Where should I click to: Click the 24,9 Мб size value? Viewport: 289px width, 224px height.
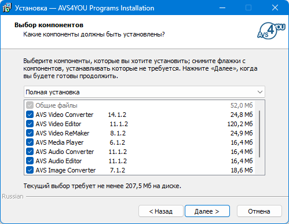tap(242, 133)
